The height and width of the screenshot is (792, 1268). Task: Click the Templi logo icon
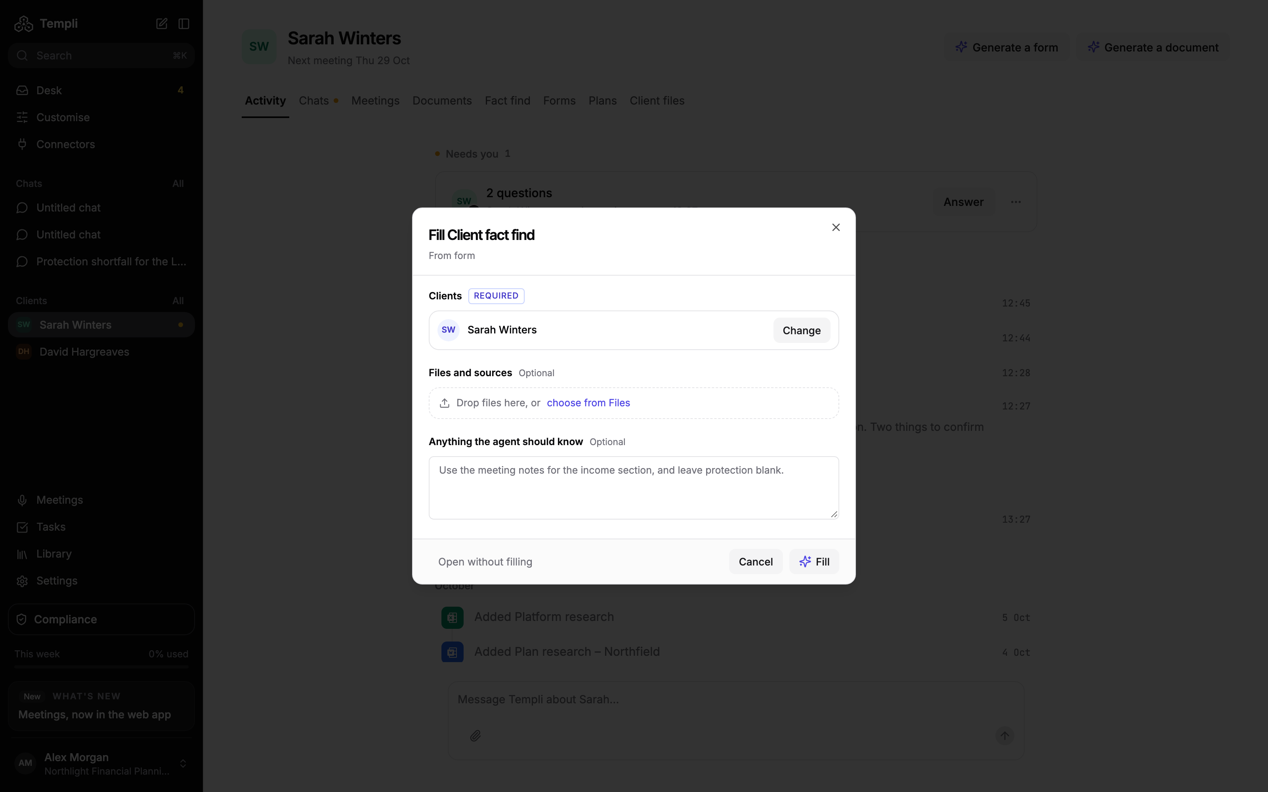point(24,24)
